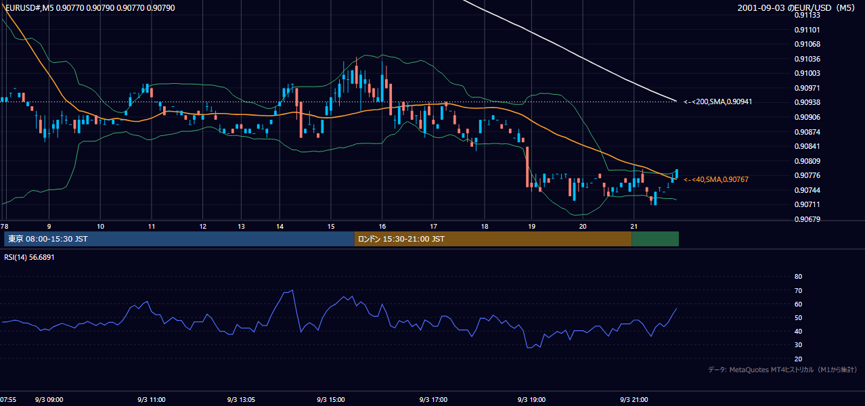Click RSI scale value 20

[x=798, y=359]
